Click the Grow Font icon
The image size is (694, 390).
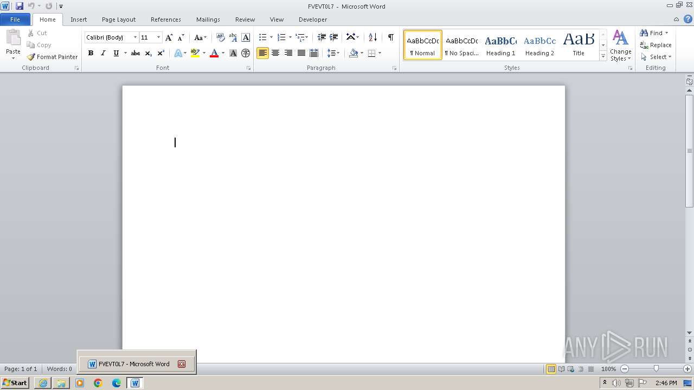coord(169,37)
